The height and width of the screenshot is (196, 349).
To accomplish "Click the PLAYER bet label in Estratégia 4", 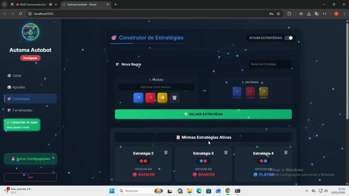I will click(x=264, y=174).
